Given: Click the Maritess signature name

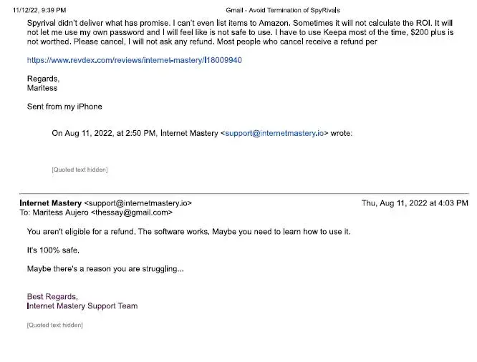Looking at the screenshot, I should [42, 88].
